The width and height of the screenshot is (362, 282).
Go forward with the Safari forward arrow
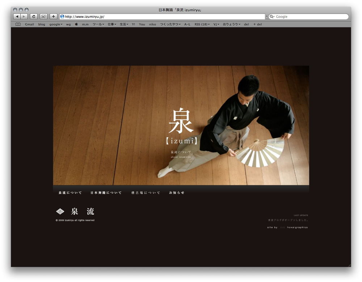(24, 17)
